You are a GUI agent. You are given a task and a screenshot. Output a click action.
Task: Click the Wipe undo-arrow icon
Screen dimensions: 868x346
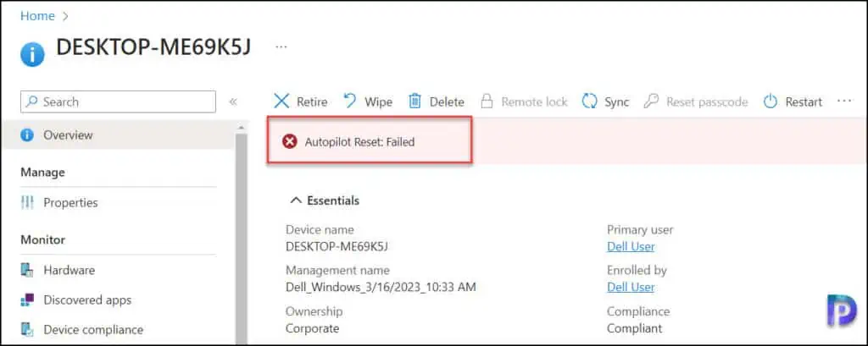coord(350,102)
